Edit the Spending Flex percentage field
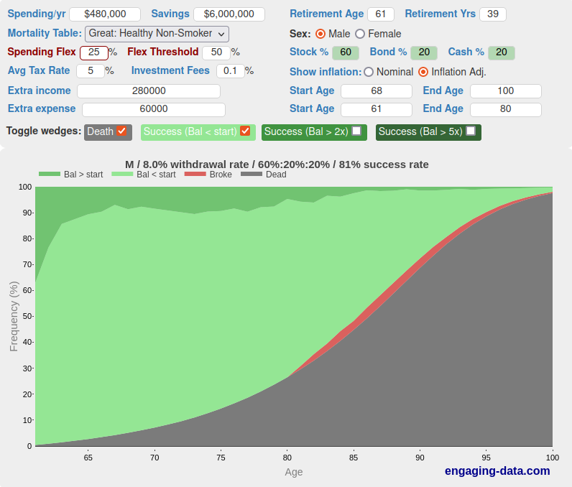The width and height of the screenshot is (572, 487). [93, 52]
